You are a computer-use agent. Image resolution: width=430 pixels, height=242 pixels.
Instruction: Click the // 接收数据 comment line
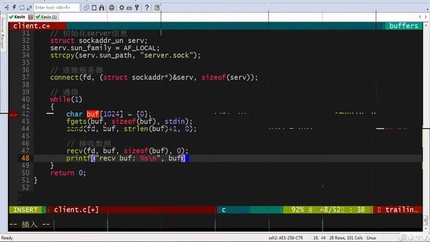[x=89, y=143]
